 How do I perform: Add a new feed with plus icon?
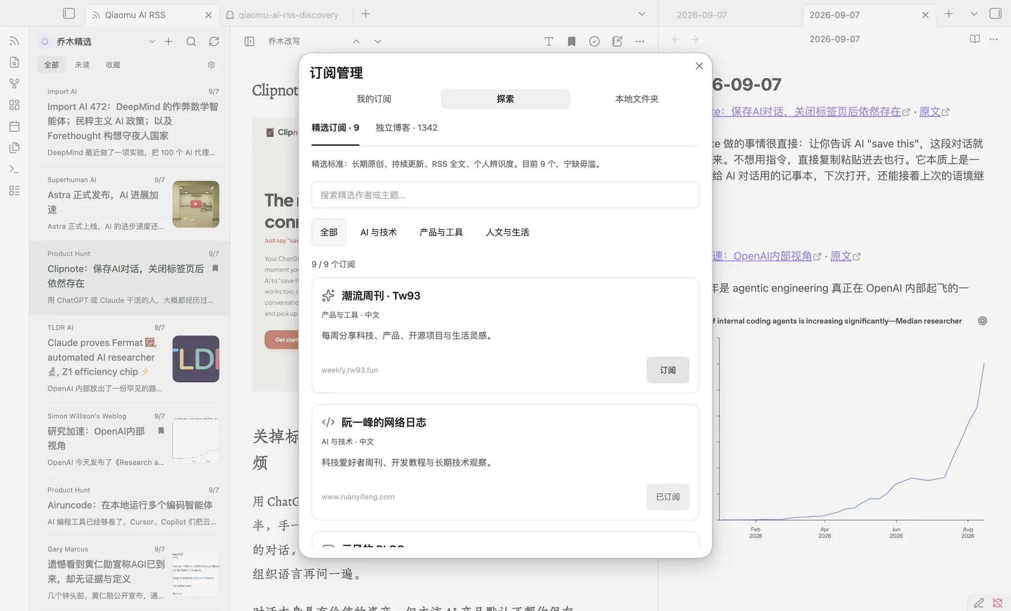(168, 41)
